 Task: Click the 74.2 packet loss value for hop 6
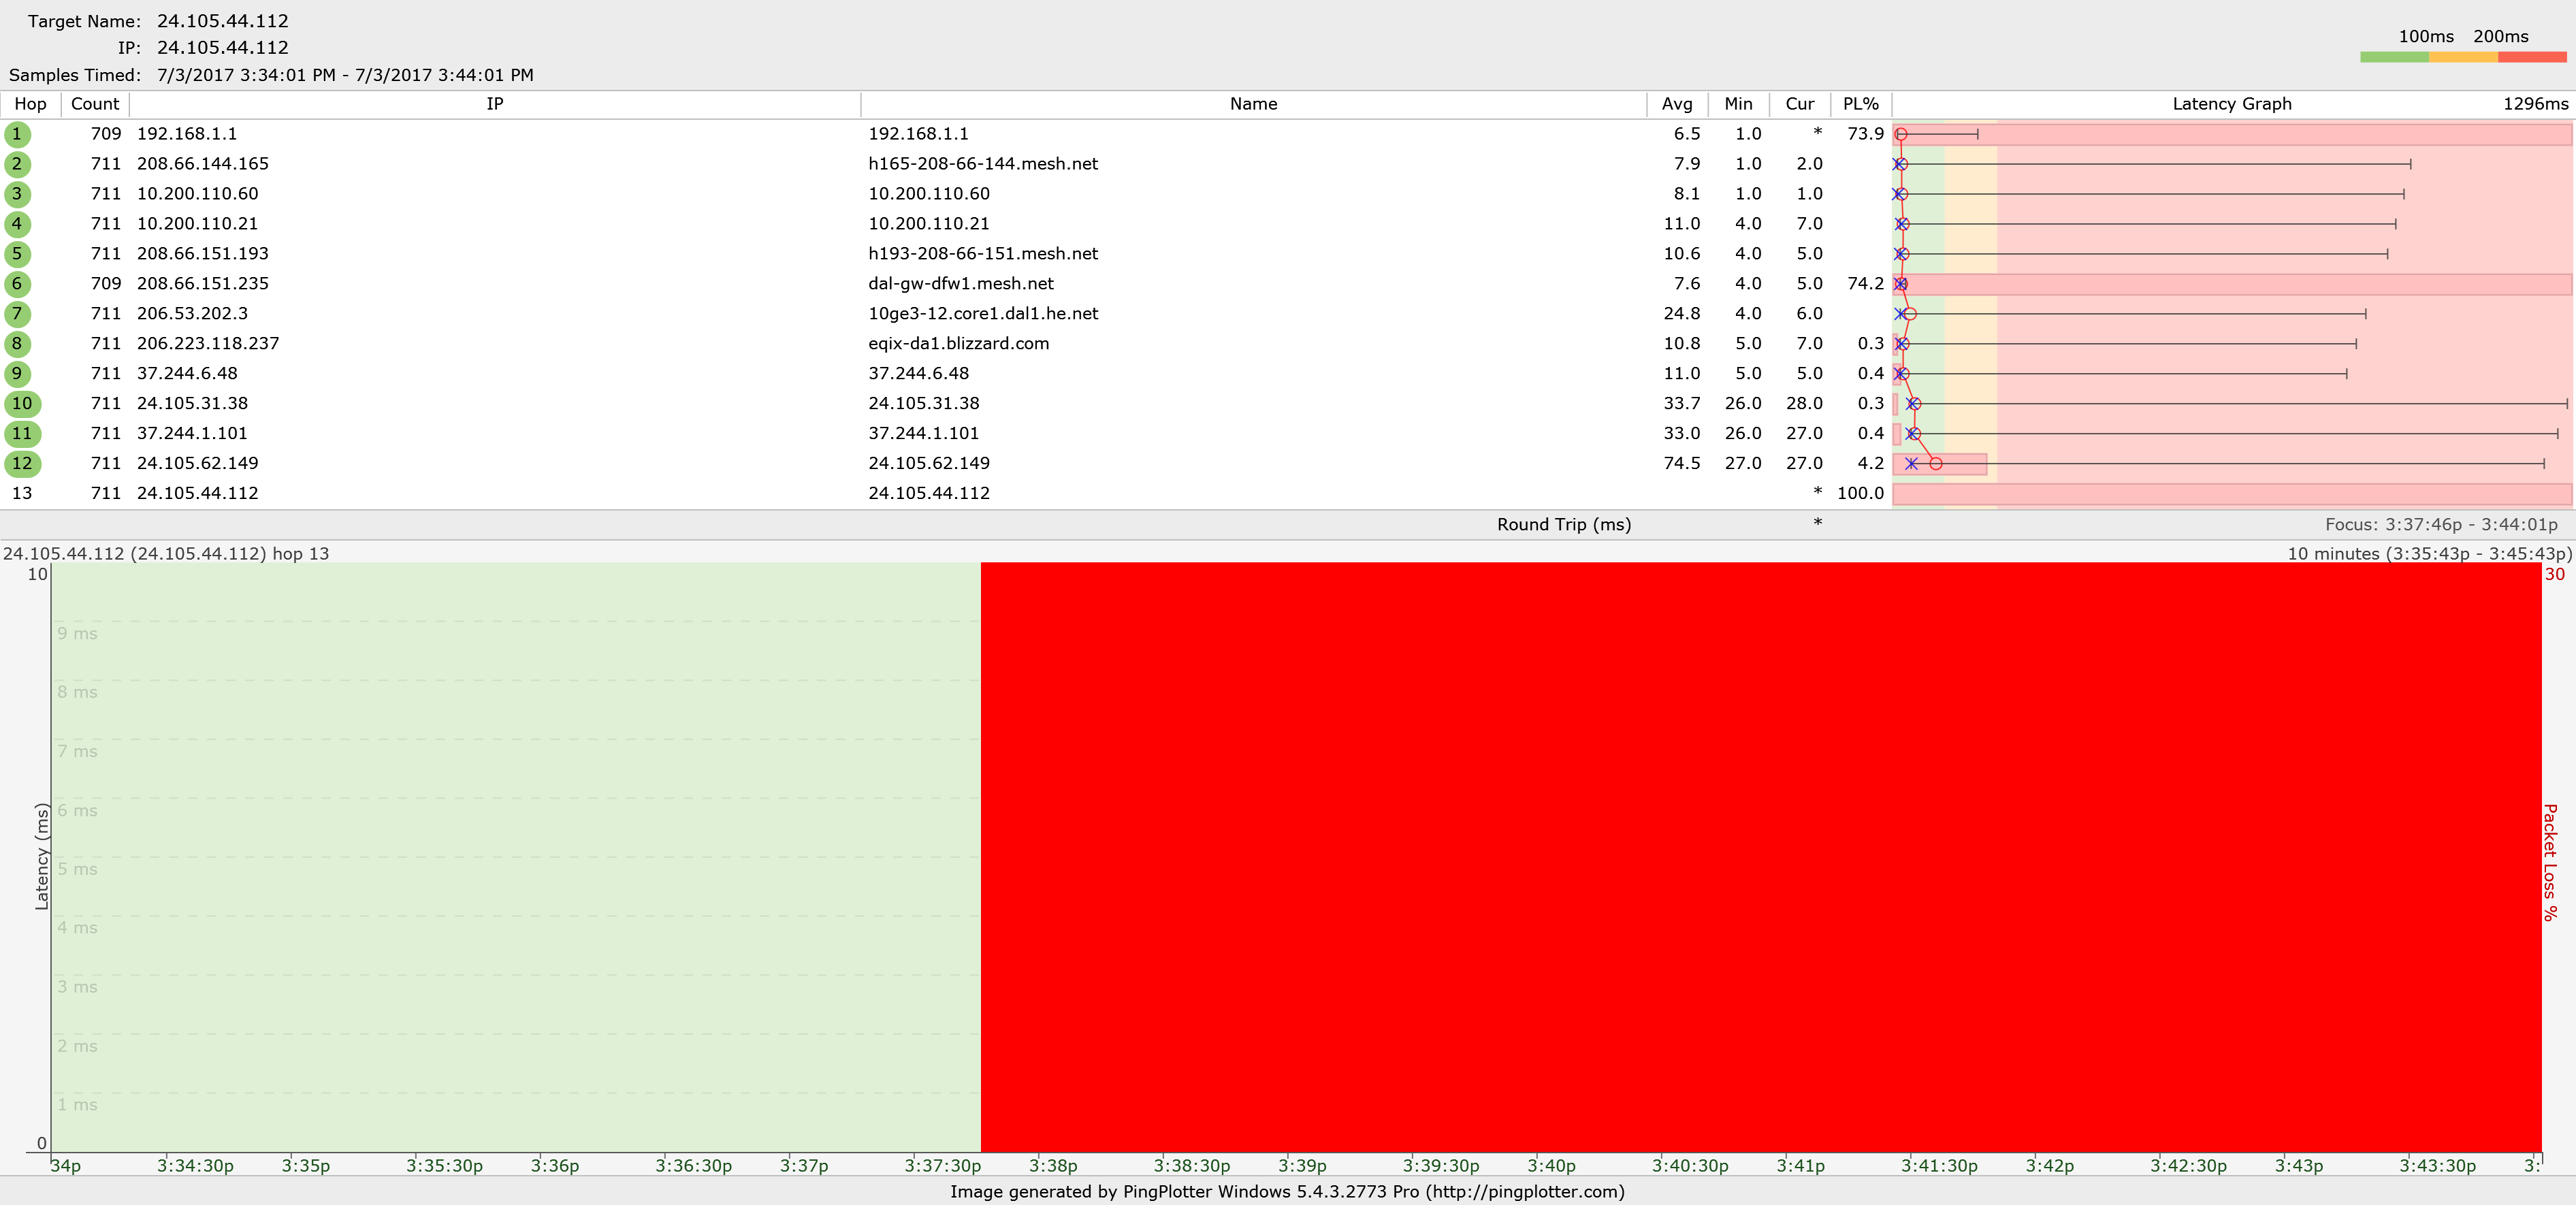point(1865,284)
